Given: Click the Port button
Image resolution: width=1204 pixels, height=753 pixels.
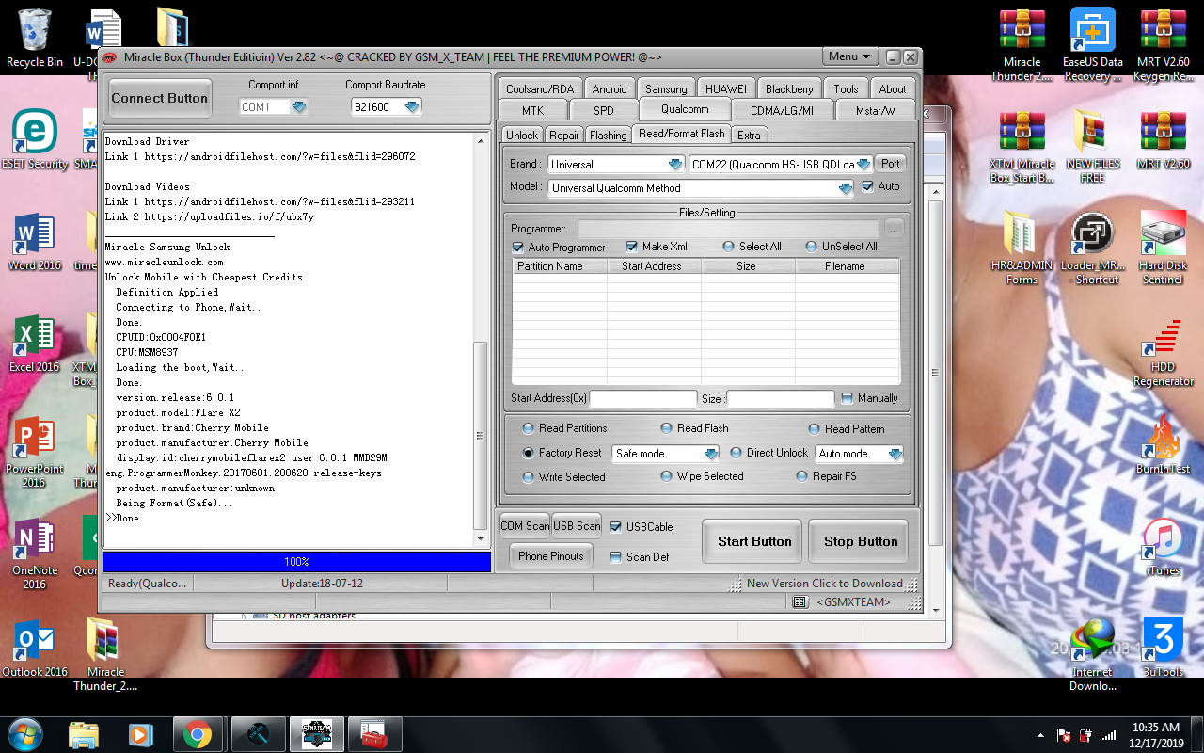Looking at the screenshot, I should click(x=890, y=163).
